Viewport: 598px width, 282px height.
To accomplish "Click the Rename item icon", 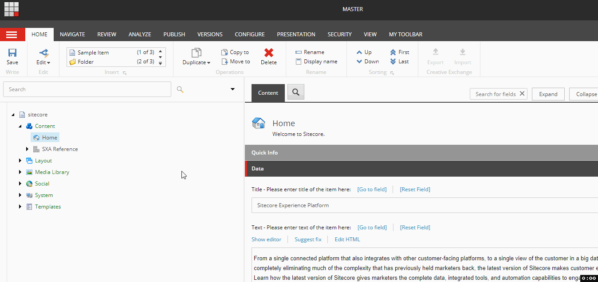I will click(x=299, y=52).
